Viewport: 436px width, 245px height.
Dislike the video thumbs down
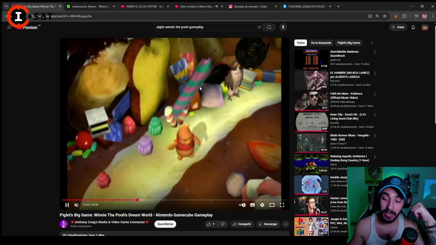coord(222,224)
